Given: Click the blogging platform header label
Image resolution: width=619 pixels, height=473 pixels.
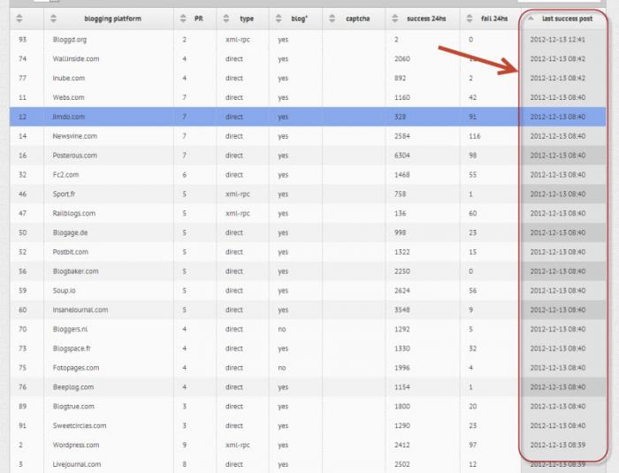Looking at the screenshot, I should (112, 19).
